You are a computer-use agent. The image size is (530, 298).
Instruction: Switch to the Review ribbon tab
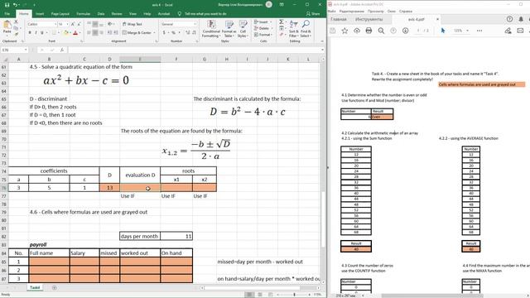click(117, 14)
